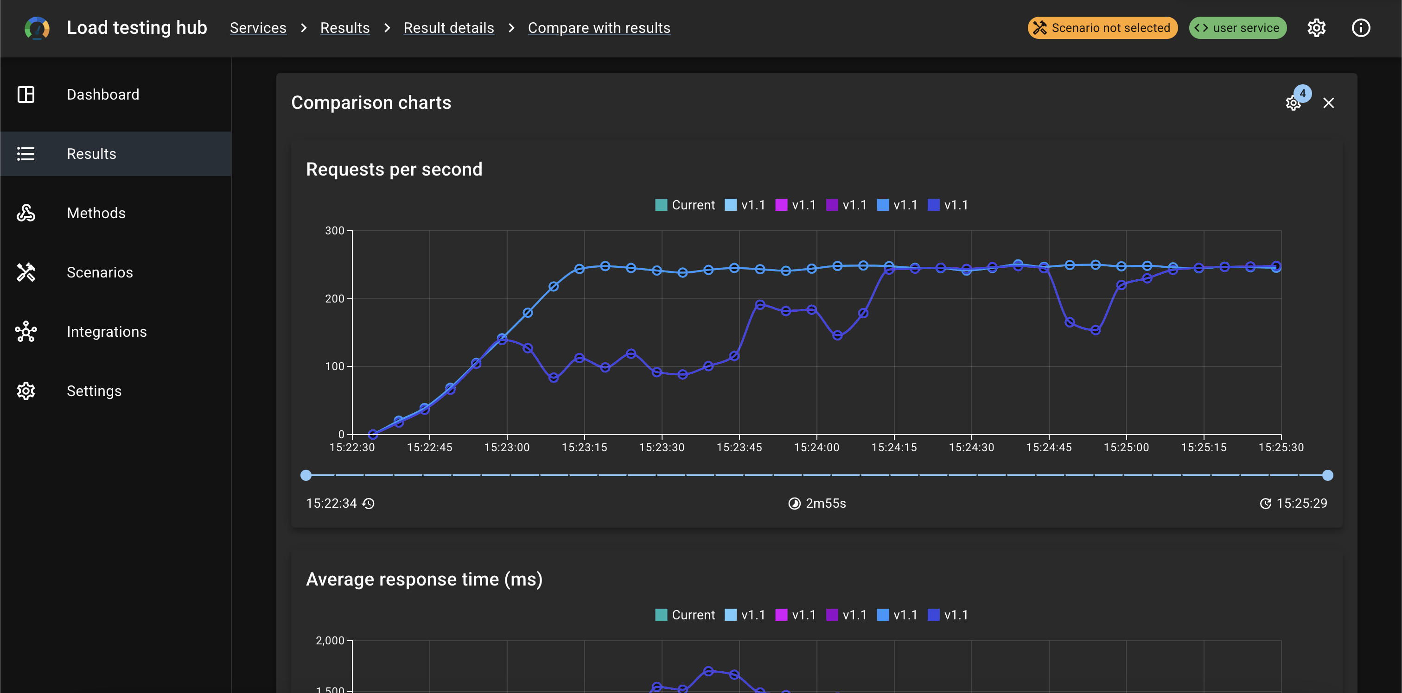Click the 15:24:00 x-axis label

(816, 447)
